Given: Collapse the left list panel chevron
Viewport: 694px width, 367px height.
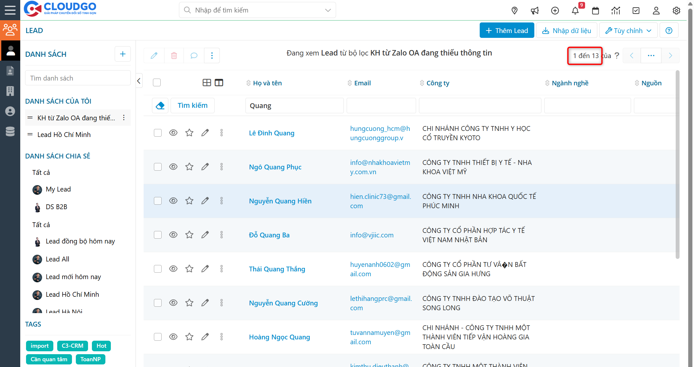Looking at the screenshot, I should [139, 81].
